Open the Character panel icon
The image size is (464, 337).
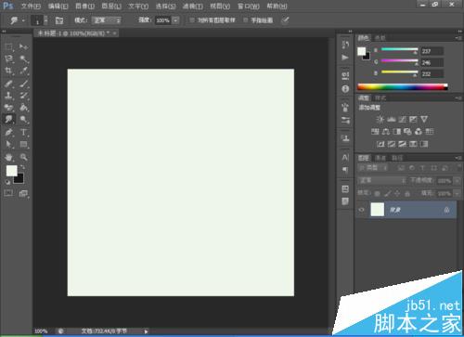345,158
